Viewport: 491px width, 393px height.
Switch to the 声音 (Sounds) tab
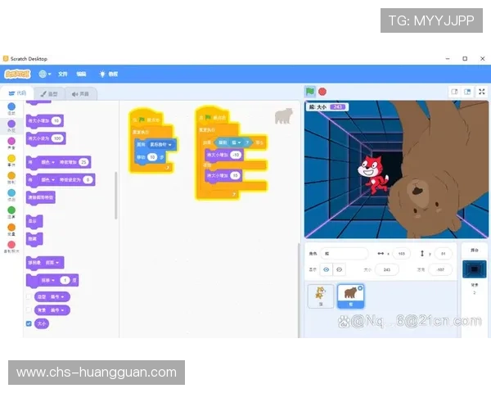tap(80, 93)
